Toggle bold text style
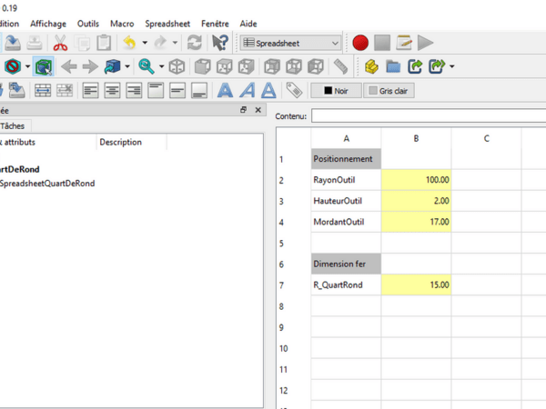Viewport: 546px width, 409px height. [224, 90]
